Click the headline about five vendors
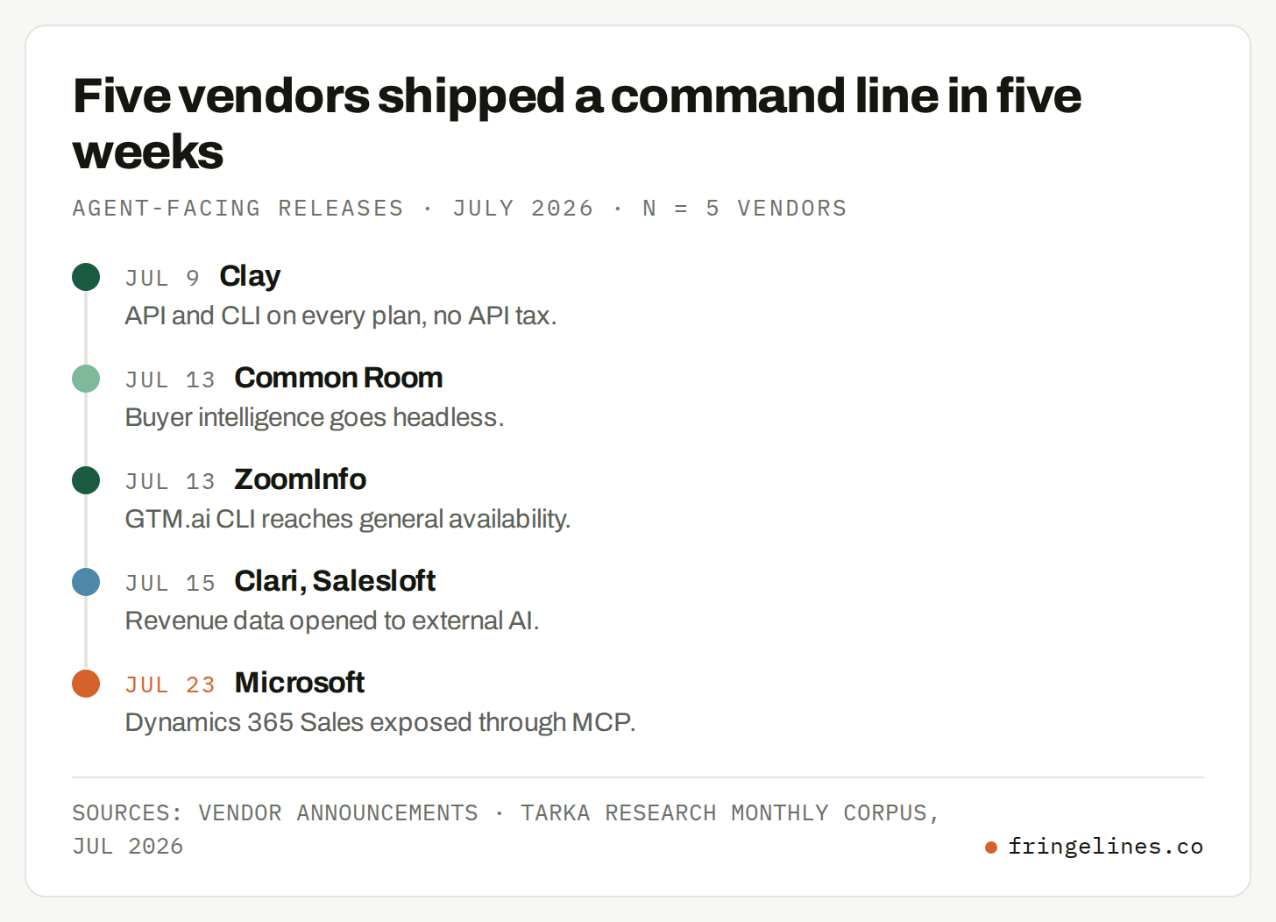The image size is (1276, 922). tap(577, 124)
